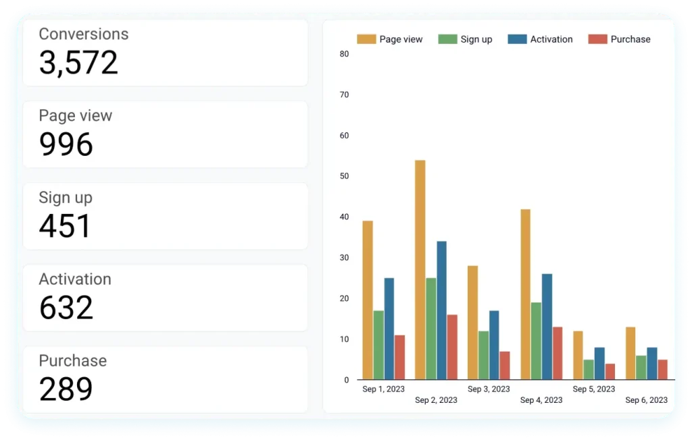Click the Sep 1, 2023 axis label
The height and width of the screenshot is (440, 692).
coord(384,389)
